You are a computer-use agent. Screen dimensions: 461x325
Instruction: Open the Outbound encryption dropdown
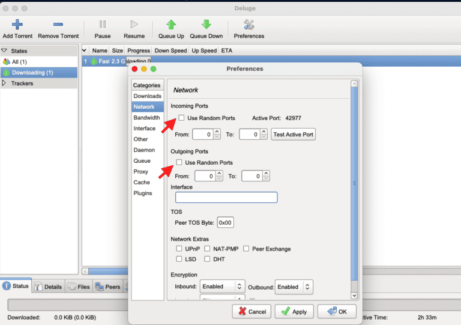click(x=294, y=287)
